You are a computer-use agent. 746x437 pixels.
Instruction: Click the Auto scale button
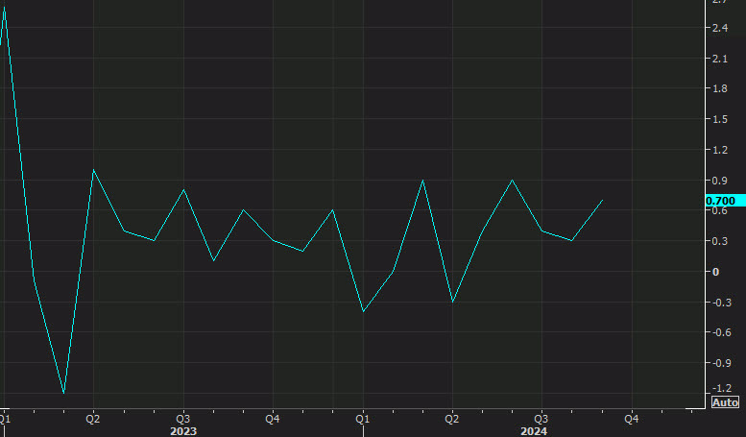(725, 402)
